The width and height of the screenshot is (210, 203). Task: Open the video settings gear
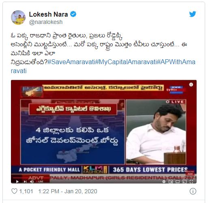(x=164, y=181)
